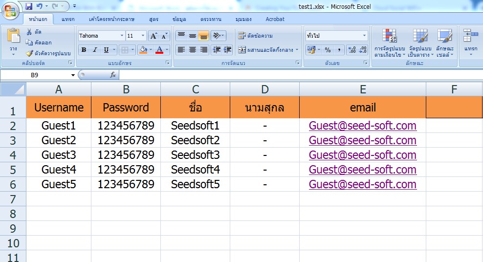
Task: Open text orientation options
Action: (219, 36)
